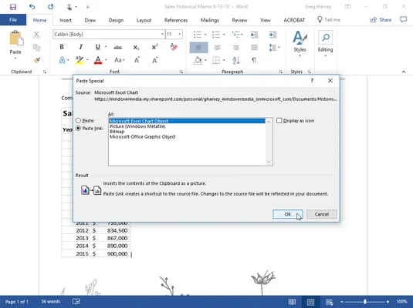The image size is (413, 308).
Task: Switch to the Insert ribbon tab
Action: (x=66, y=20)
